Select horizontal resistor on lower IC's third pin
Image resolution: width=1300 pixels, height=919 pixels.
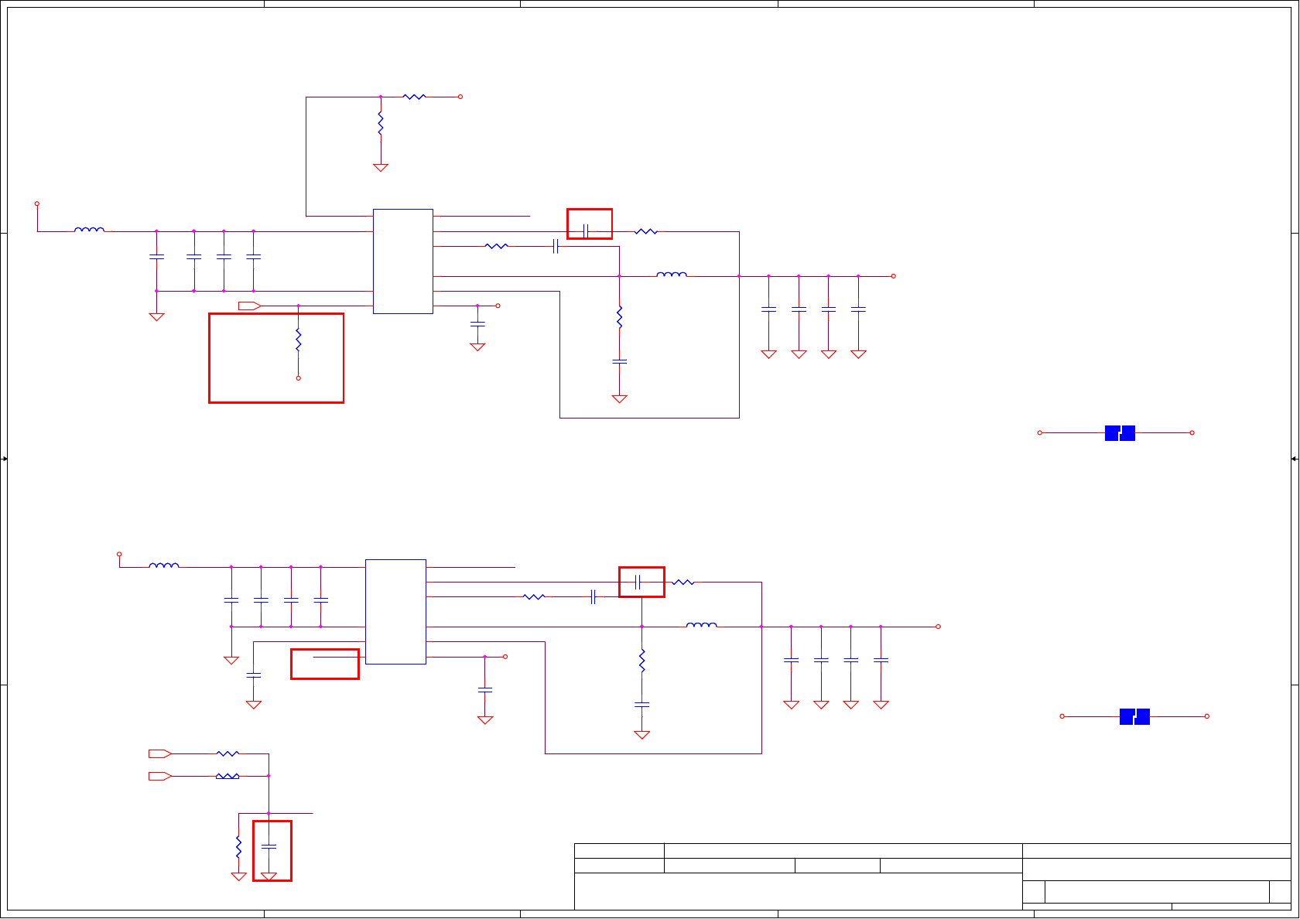click(x=534, y=596)
